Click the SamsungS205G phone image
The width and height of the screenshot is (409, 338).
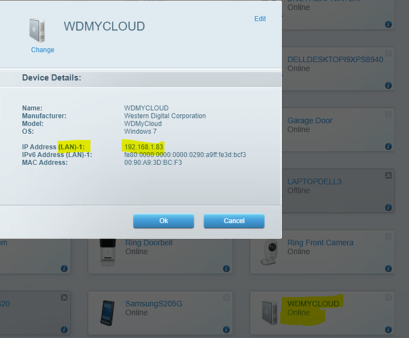tap(107, 313)
